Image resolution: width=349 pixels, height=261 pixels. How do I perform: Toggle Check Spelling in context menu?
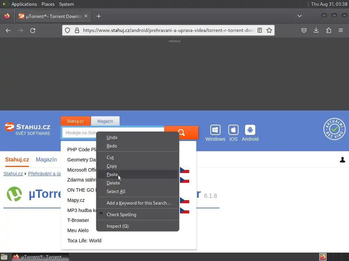click(138, 215)
